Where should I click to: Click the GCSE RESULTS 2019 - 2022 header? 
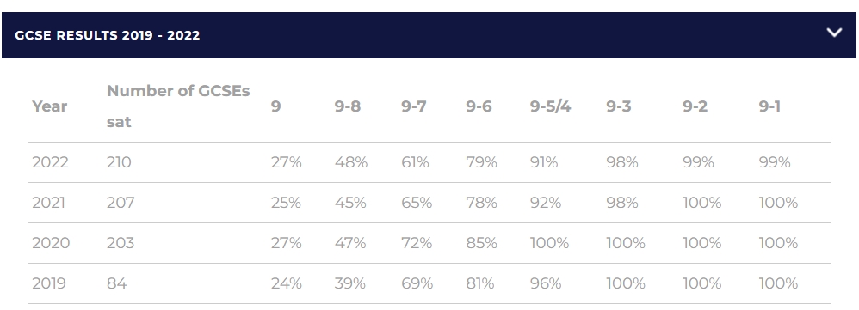click(429, 35)
